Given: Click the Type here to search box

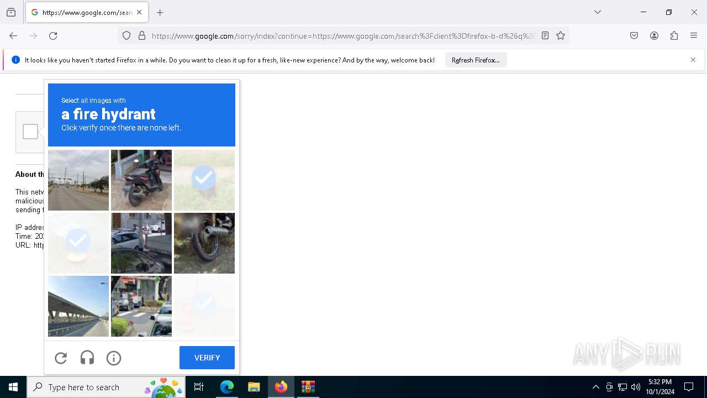Looking at the screenshot, I should (106, 387).
